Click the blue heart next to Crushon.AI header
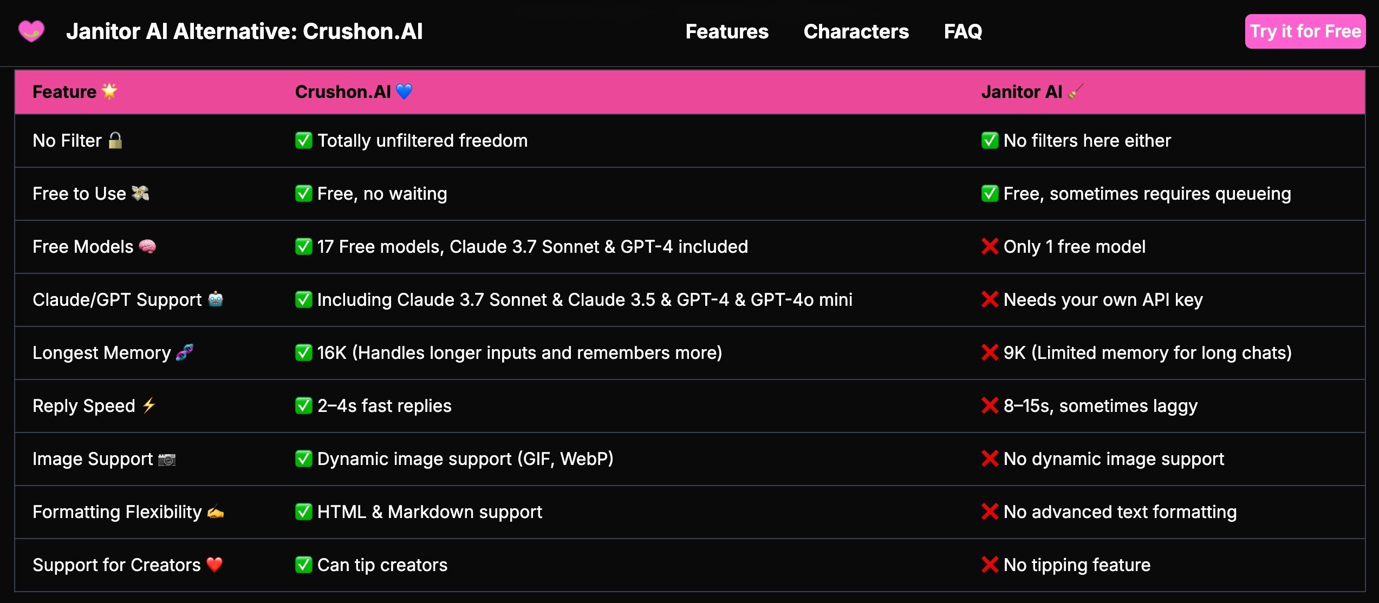The width and height of the screenshot is (1379, 603). [x=404, y=92]
